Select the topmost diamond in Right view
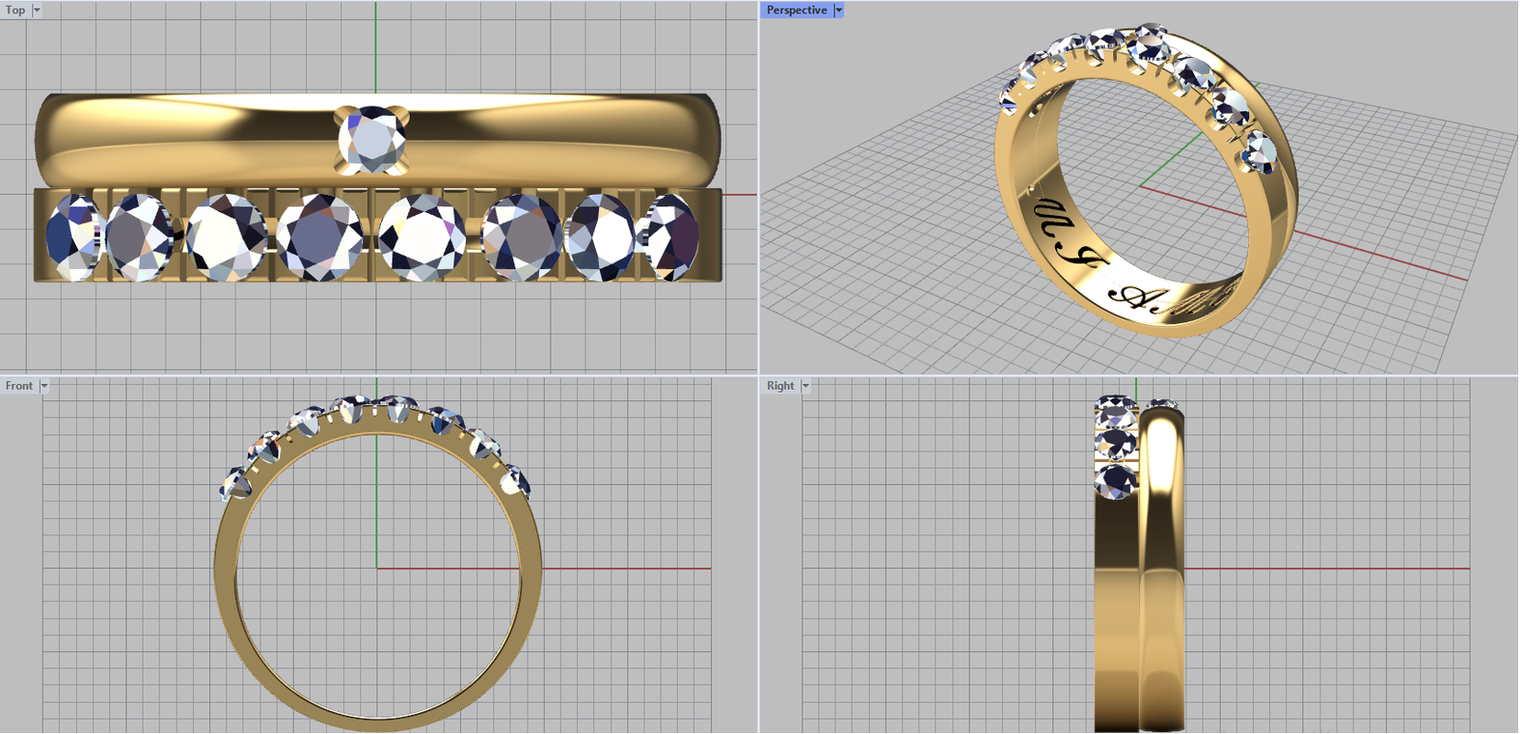1521x734 pixels. (1116, 412)
